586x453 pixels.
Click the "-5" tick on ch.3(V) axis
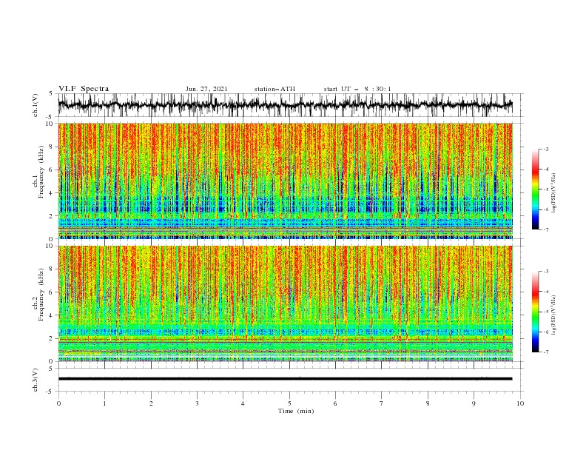[50, 392]
